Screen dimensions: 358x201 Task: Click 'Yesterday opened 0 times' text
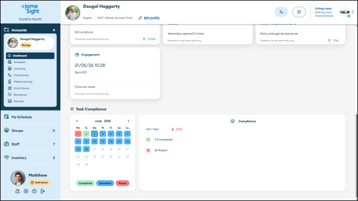[186, 33]
